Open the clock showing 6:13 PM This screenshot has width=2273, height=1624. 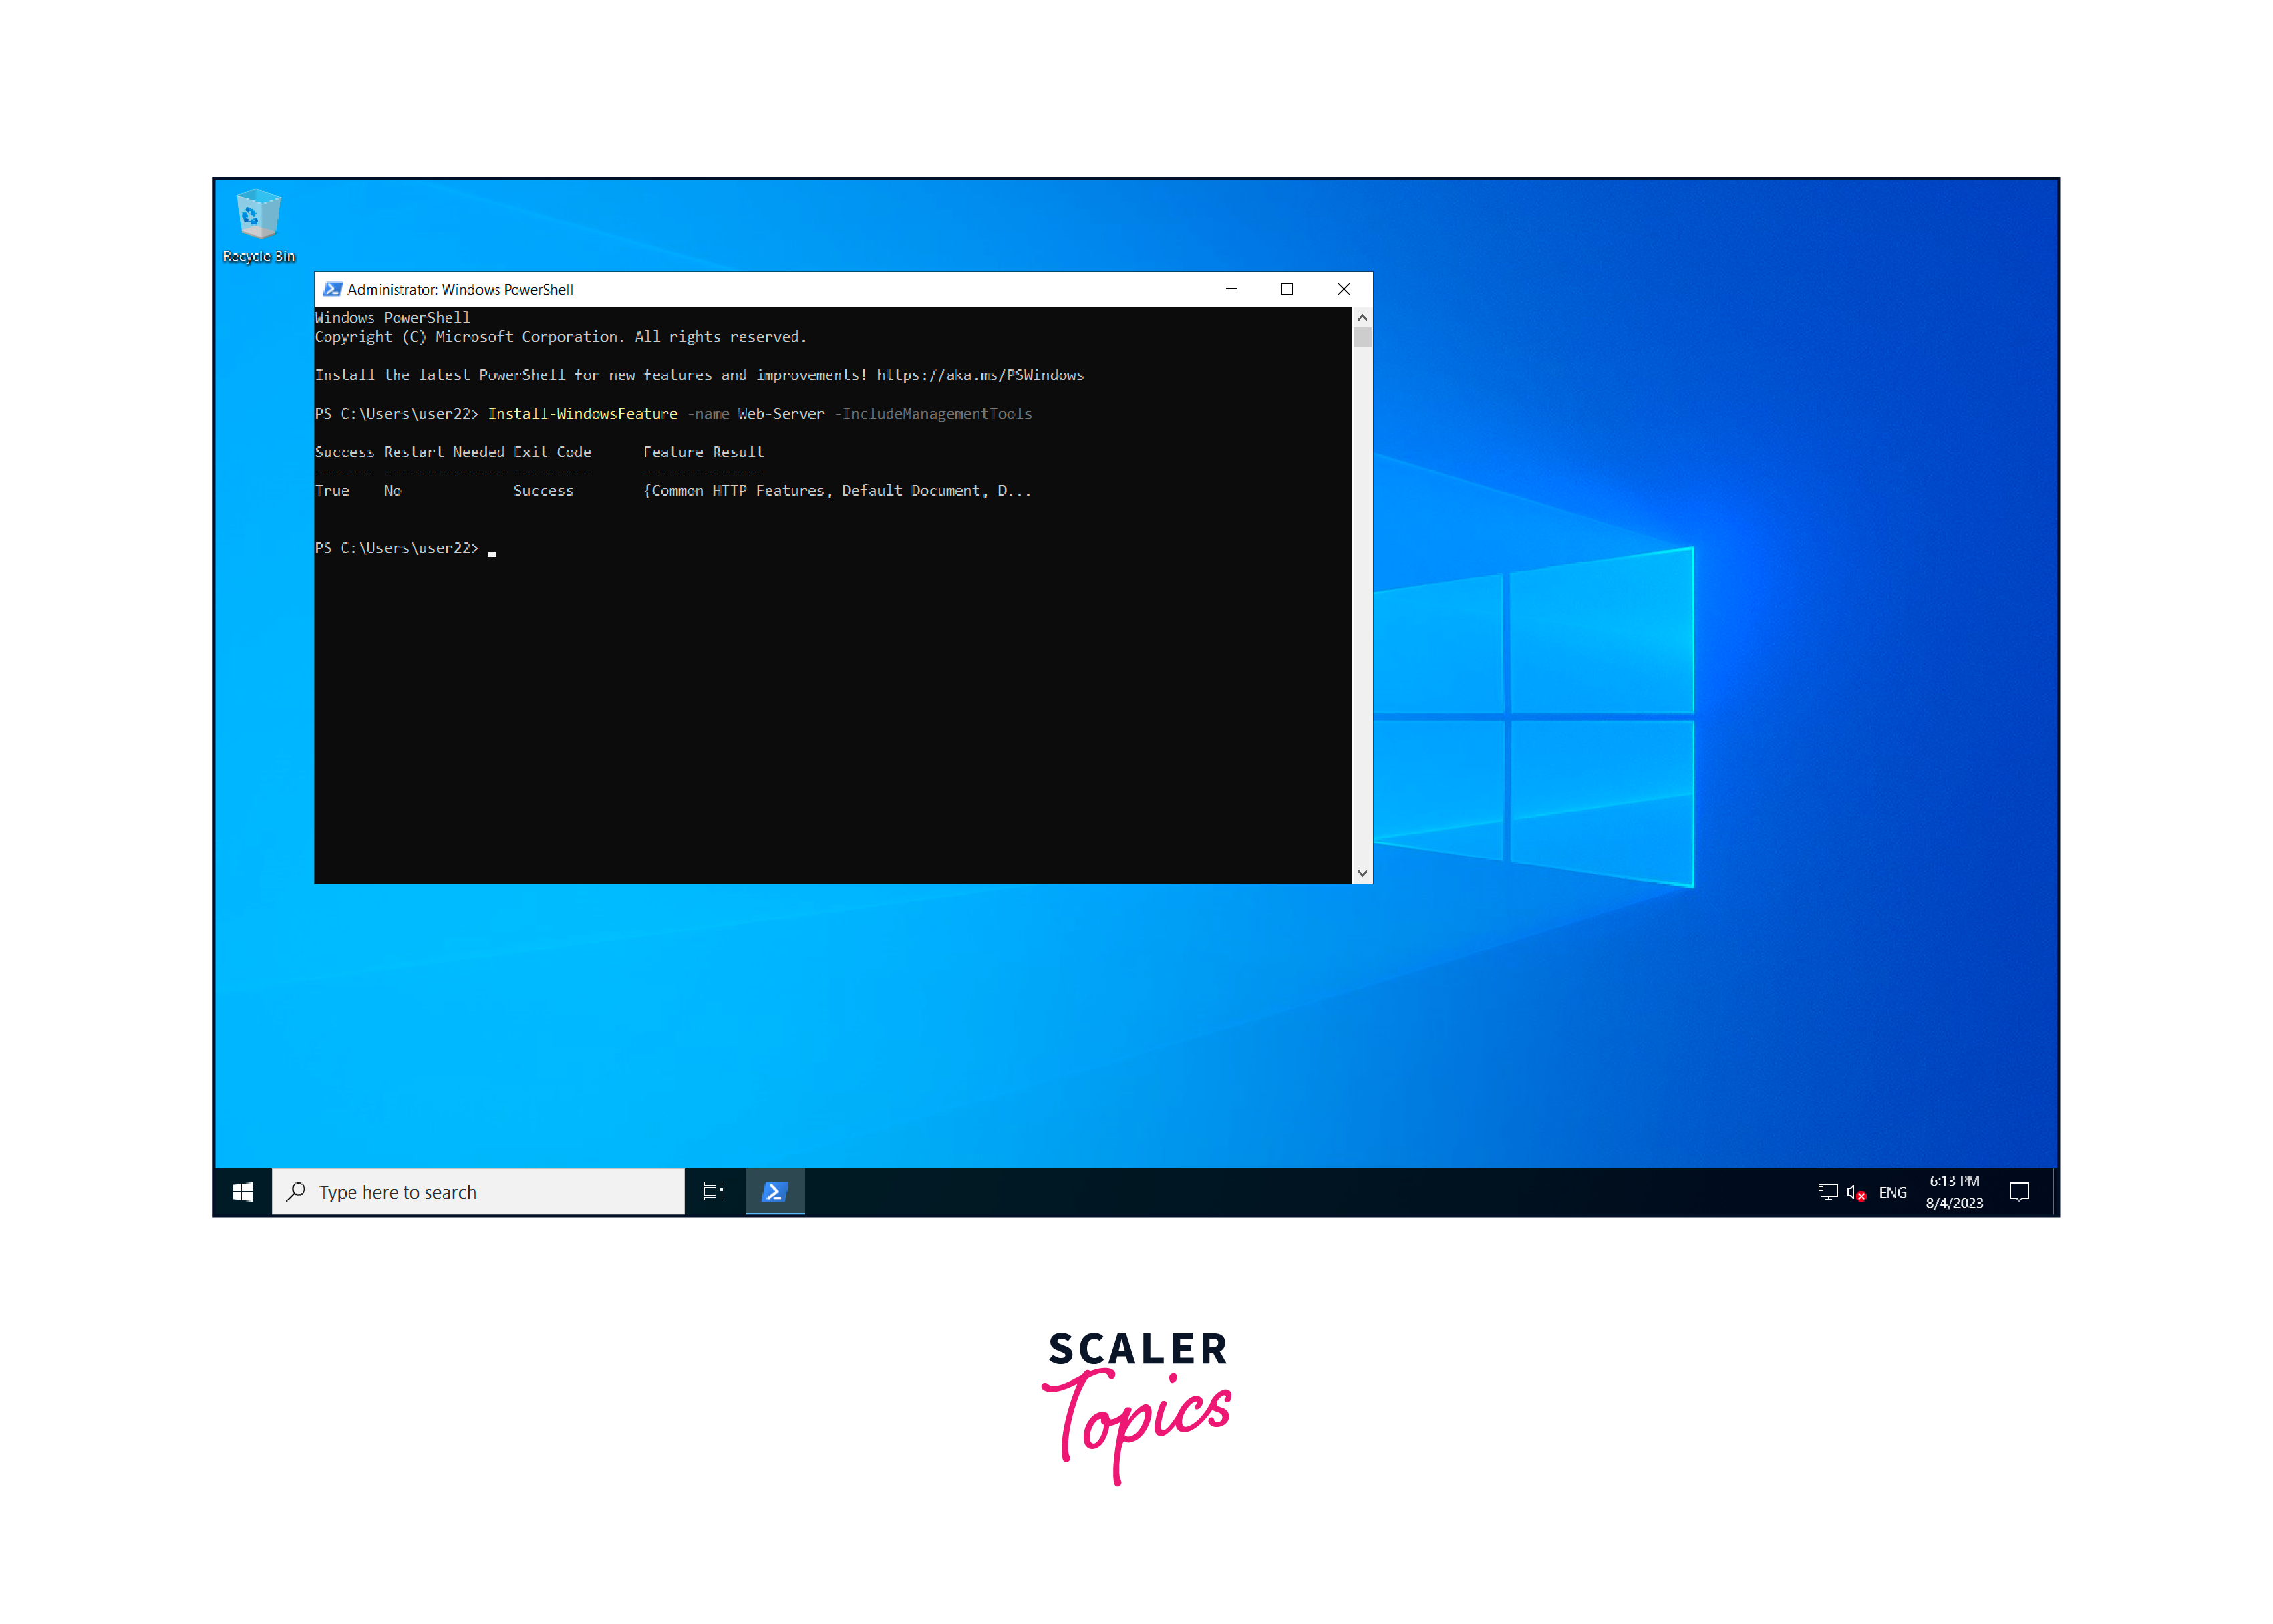coord(1954,1181)
